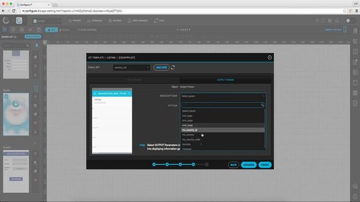Choose success from the param list
Screen dimensions: 360x202
coord(223,144)
